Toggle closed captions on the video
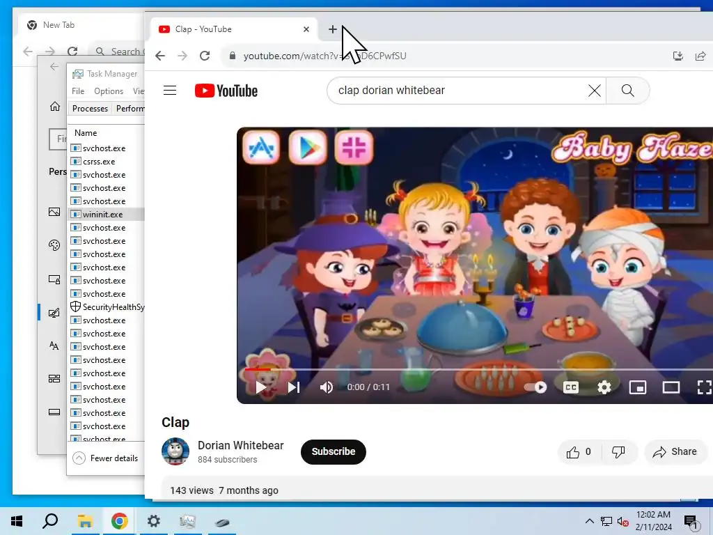The image size is (713, 535). [x=571, y=387]
